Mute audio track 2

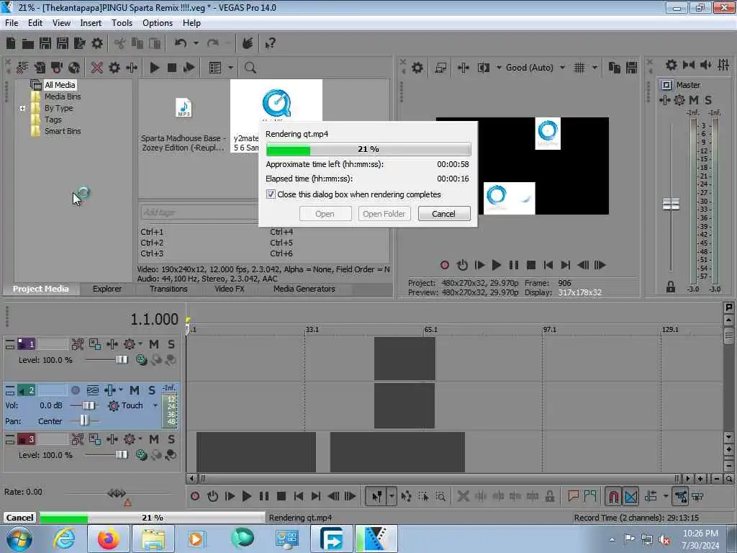point(135,390)
